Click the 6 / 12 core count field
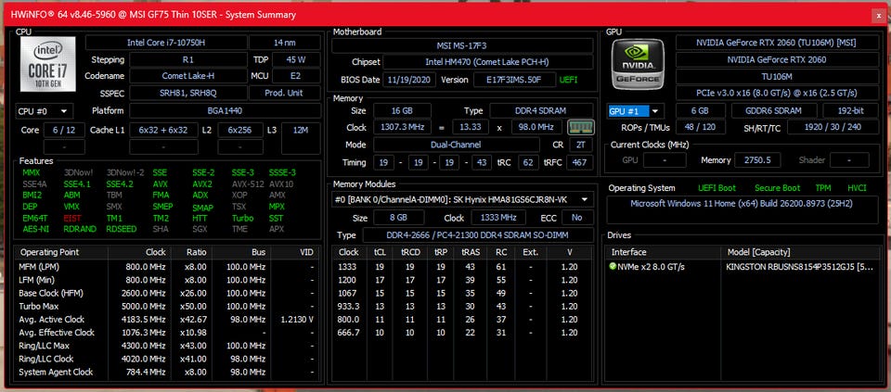Image resolution: width=891 pixels, height=392 pixels. (64, 130)
